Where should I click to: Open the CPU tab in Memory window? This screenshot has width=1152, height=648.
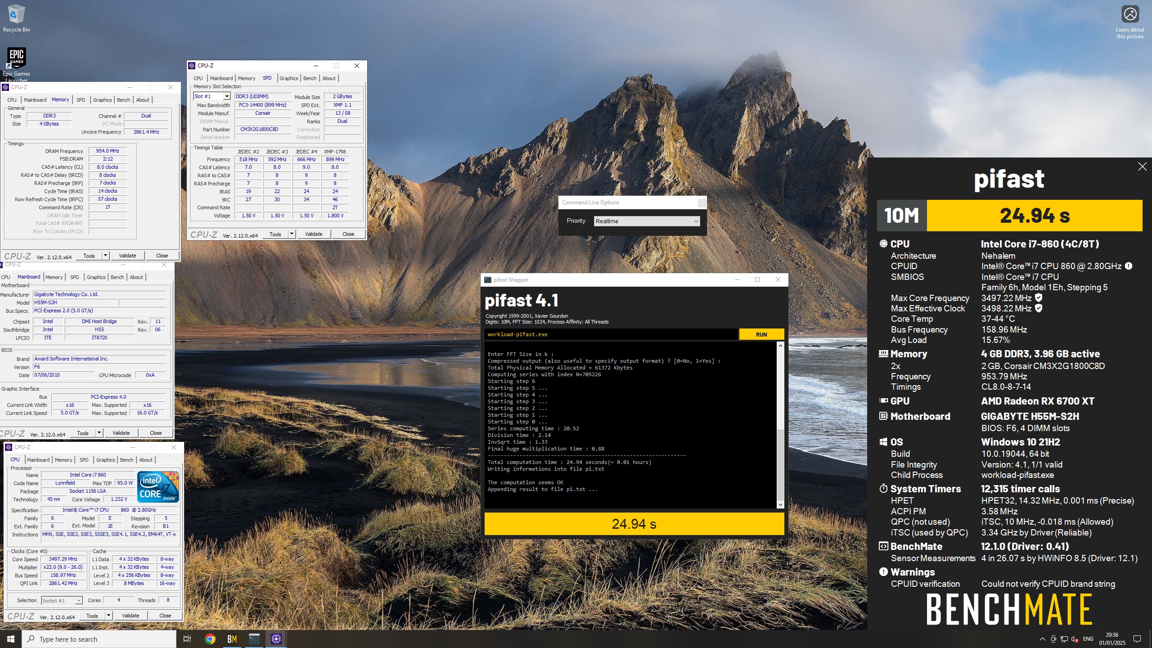pyautogui.click(x=12, y=100)
